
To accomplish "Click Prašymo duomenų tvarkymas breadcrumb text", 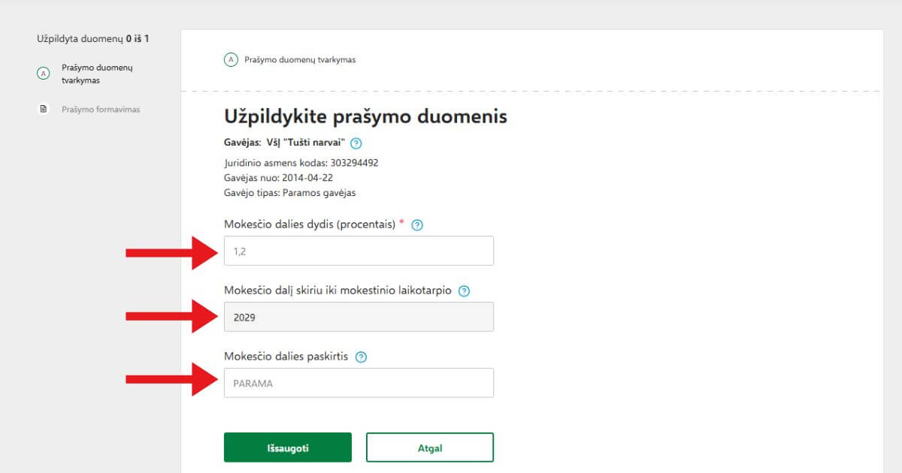I will [x=300, y=60].
